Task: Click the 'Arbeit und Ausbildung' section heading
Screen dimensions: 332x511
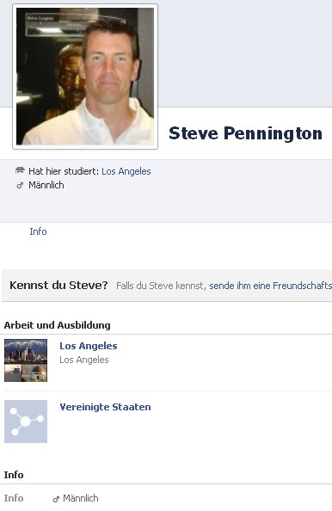Action: pos(58,325)
